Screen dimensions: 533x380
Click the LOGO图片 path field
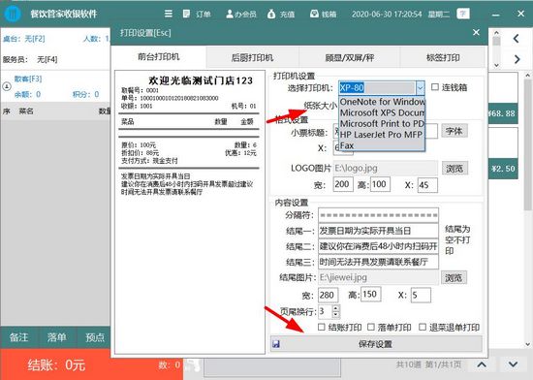coord(386,168)
